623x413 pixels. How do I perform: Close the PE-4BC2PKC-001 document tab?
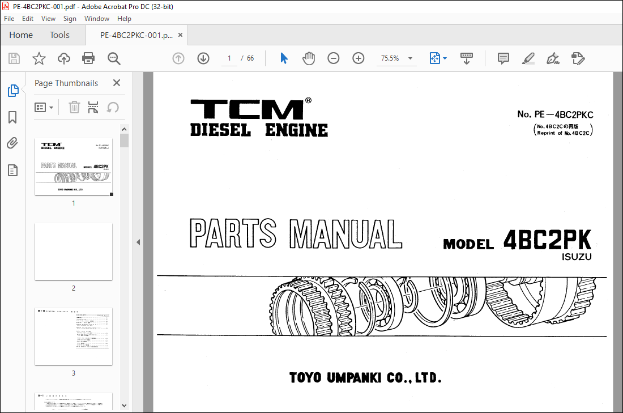(x=180, y=35)
